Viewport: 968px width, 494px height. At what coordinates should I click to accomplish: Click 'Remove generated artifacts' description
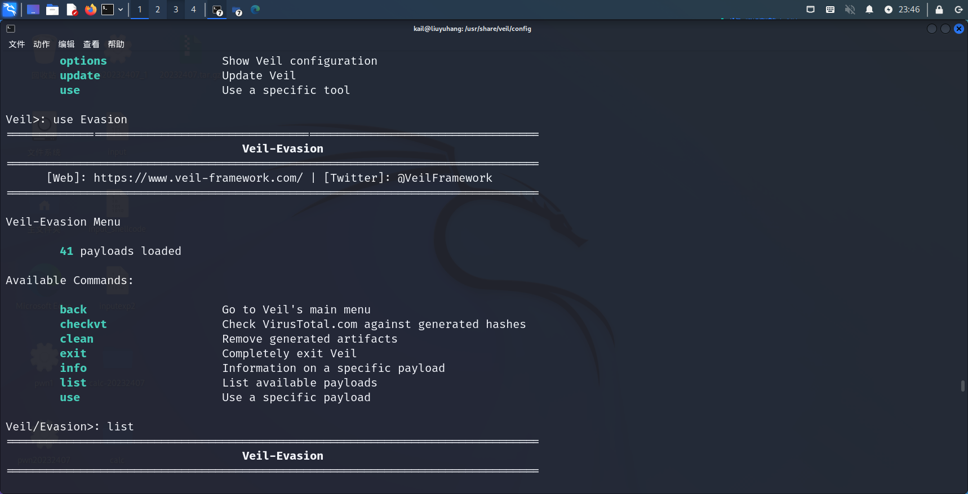coord(310,339)
